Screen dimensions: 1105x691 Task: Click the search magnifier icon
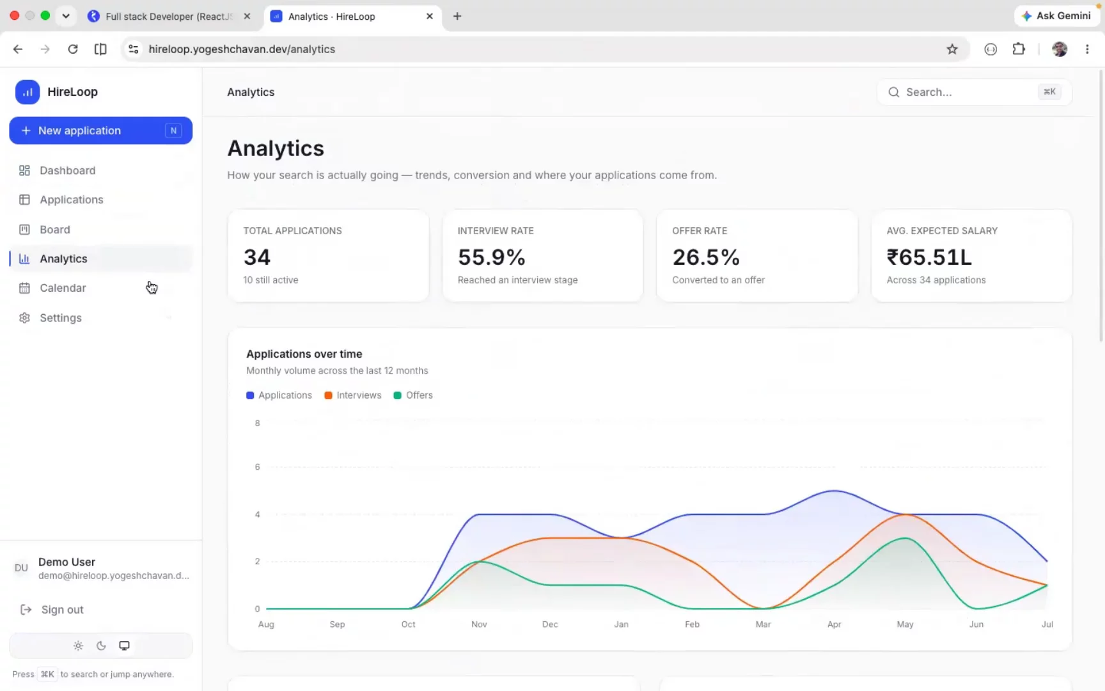click(893, 92)
